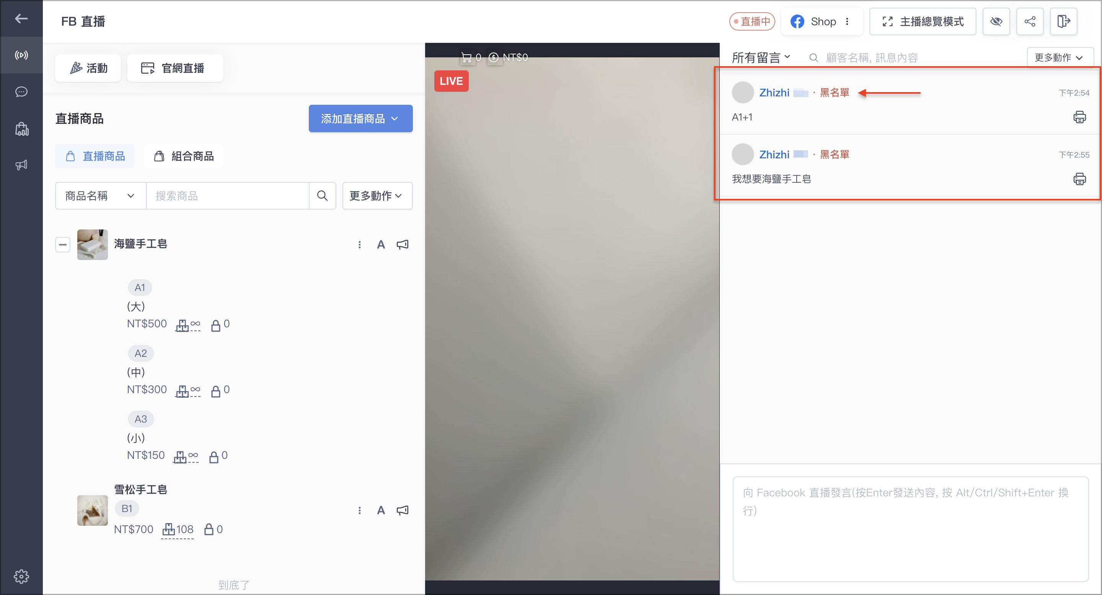
Task: Click the 海鹽手工皂 product thumbnail
Action: (92, 244)
